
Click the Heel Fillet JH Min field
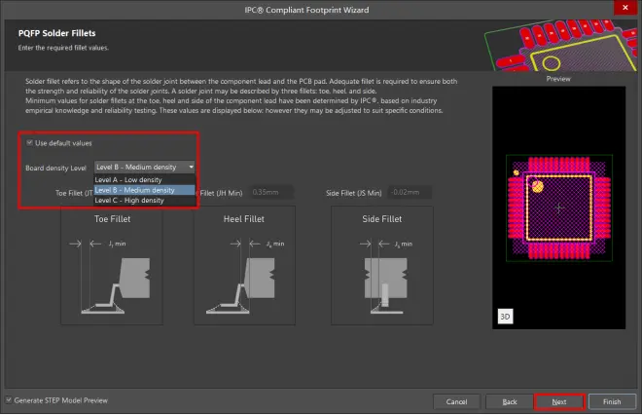pos(271,192)
